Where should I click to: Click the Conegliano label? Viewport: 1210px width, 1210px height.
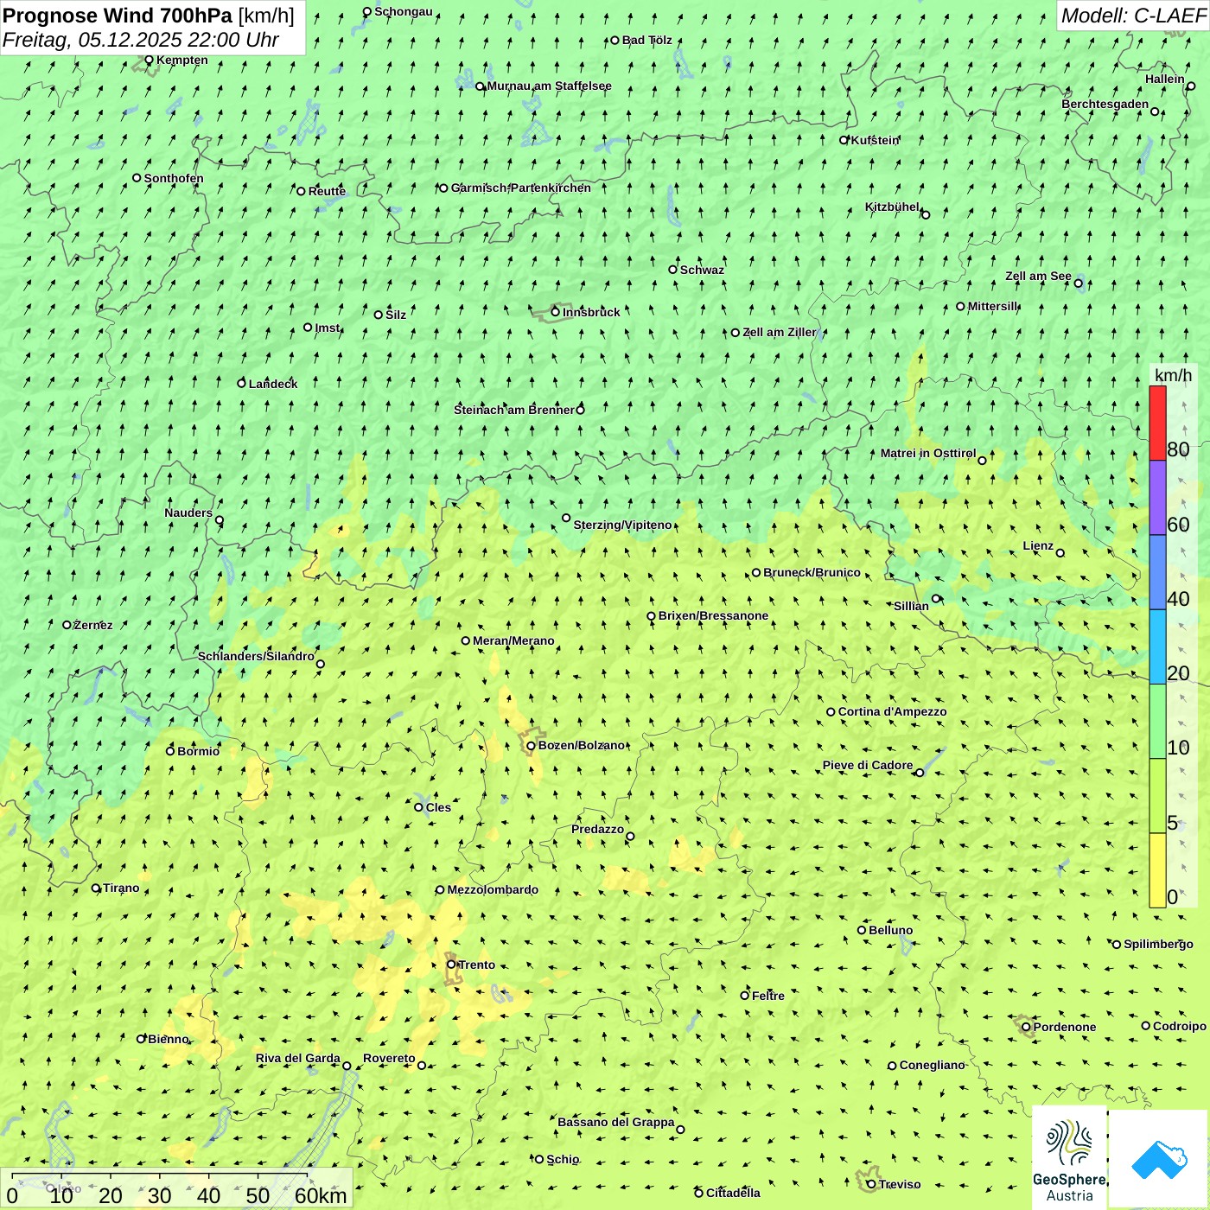coord(932,1065)
